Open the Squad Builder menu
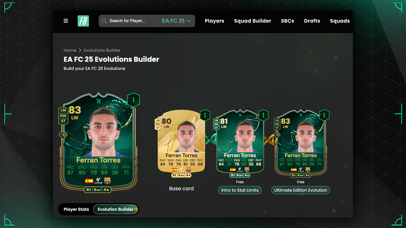406x228 pixels. (x=252, y=21)
